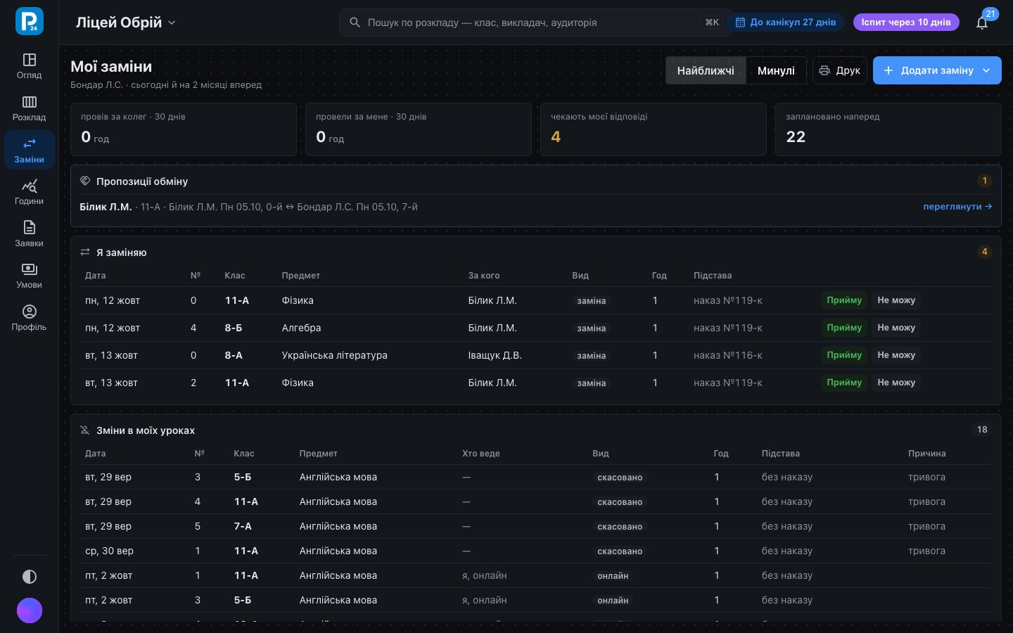Click the До канікул 27 днів badge
This screenshot has width=1013, height=633.
[786, 23]
